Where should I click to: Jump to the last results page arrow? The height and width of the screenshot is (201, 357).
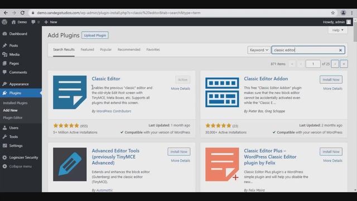344,64
